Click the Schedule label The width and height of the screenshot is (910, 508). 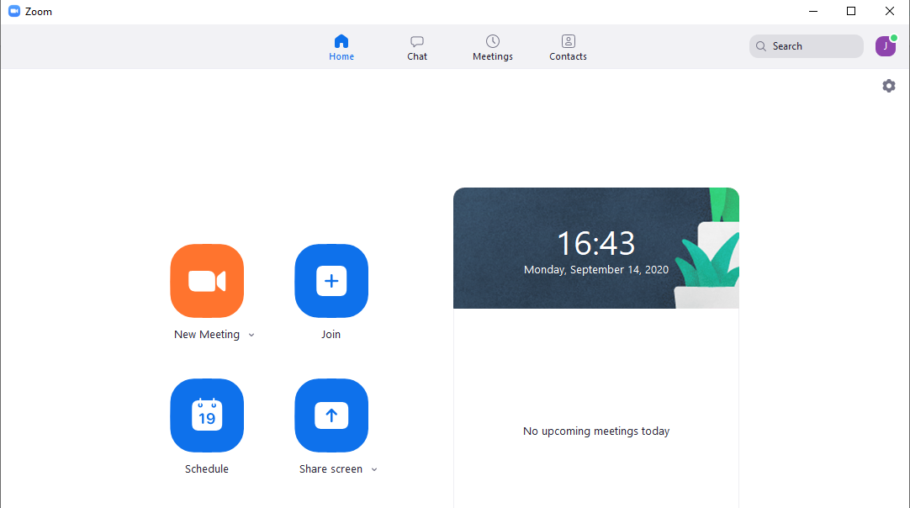pyautogui.click(x=207, y=469)
